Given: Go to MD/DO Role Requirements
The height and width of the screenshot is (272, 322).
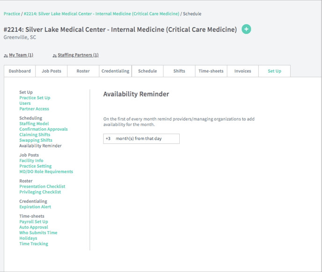Looking at the screenshot, I should (x=46, y=172).
